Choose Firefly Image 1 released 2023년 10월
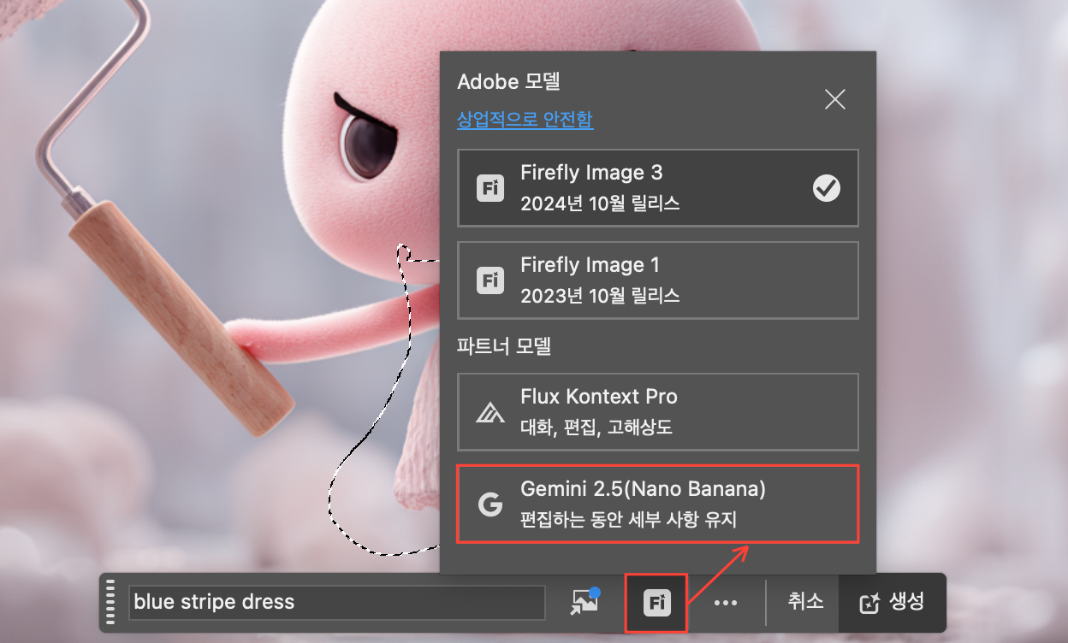This screenshot has height=643, width=1068. (x=657, y=280)
